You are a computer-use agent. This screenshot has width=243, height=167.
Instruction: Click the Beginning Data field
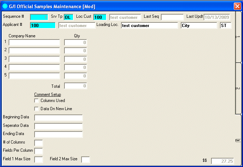click(x=58, y=118)
